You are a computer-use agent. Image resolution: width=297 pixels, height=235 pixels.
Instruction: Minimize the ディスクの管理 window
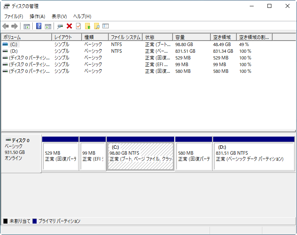252,6
